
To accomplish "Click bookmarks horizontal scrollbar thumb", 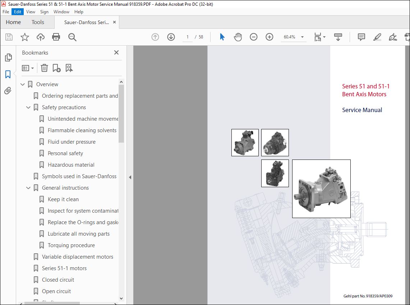I will click(x=52, y=304).
